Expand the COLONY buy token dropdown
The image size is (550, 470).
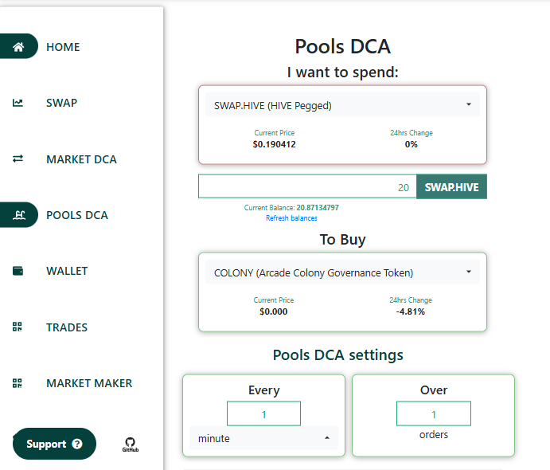point(342,272)
